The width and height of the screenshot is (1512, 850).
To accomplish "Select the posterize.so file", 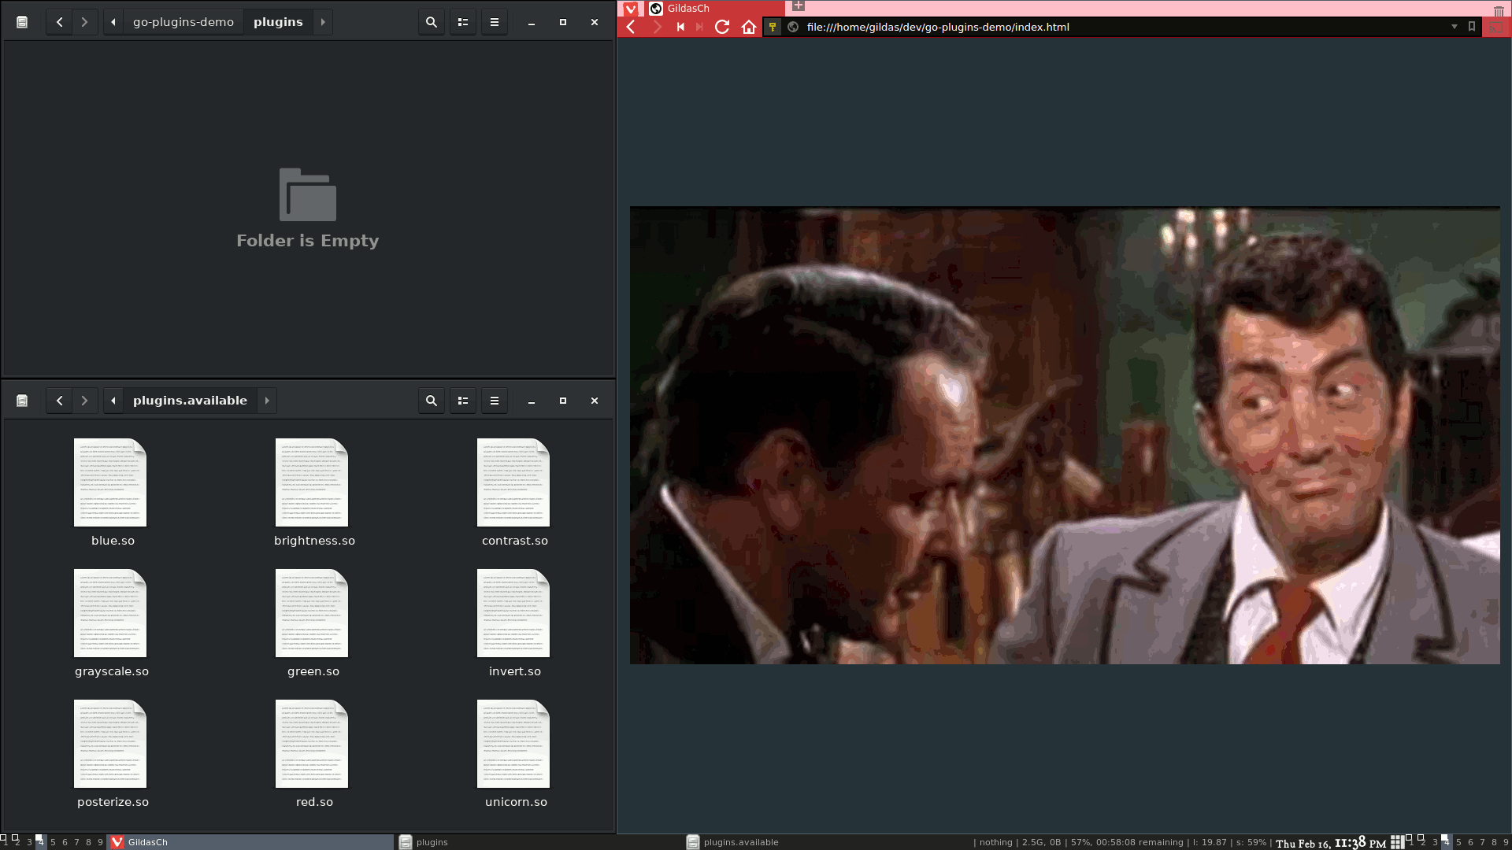I will click(x=110, y=753).
